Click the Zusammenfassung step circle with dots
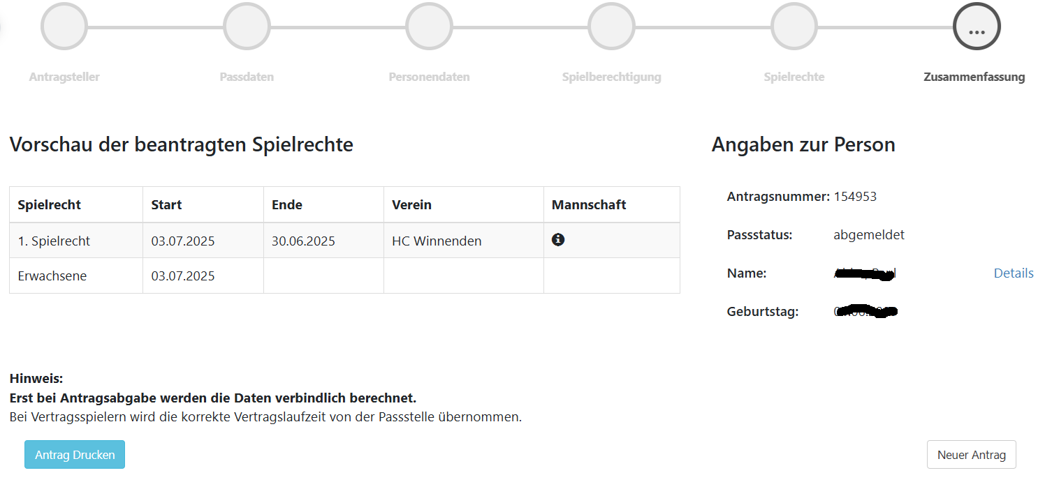Image resolution: width=1038 pixels, height=482 pixels. (x=977, y=28)
